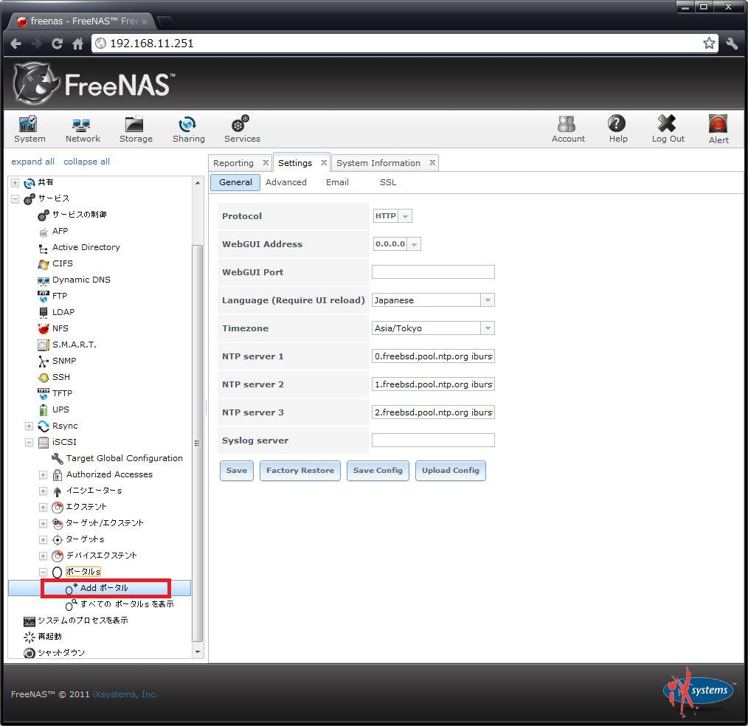Select SSH in the services tree
Image resolution: width=748 pixels, height=726 pixels.
pos(61,377)
